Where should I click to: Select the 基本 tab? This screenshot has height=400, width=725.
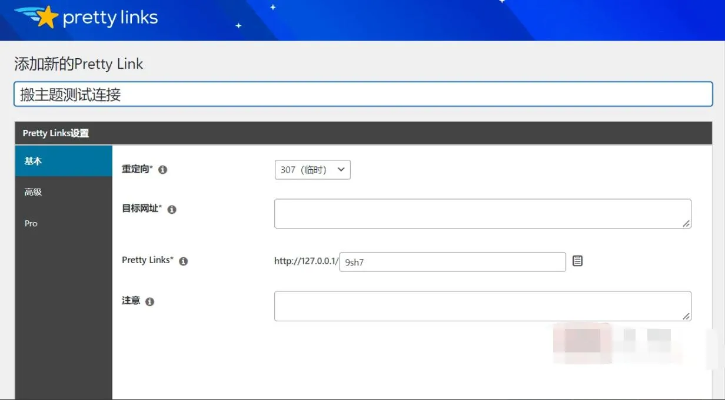coord(64,161)
